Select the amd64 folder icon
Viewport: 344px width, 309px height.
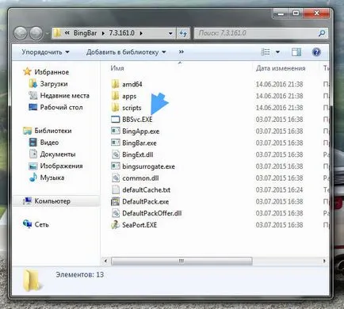pyautogui.click(x=115, y=84)
